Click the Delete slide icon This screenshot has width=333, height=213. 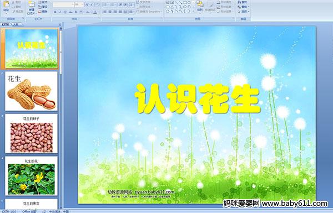(x=43, y=12)
